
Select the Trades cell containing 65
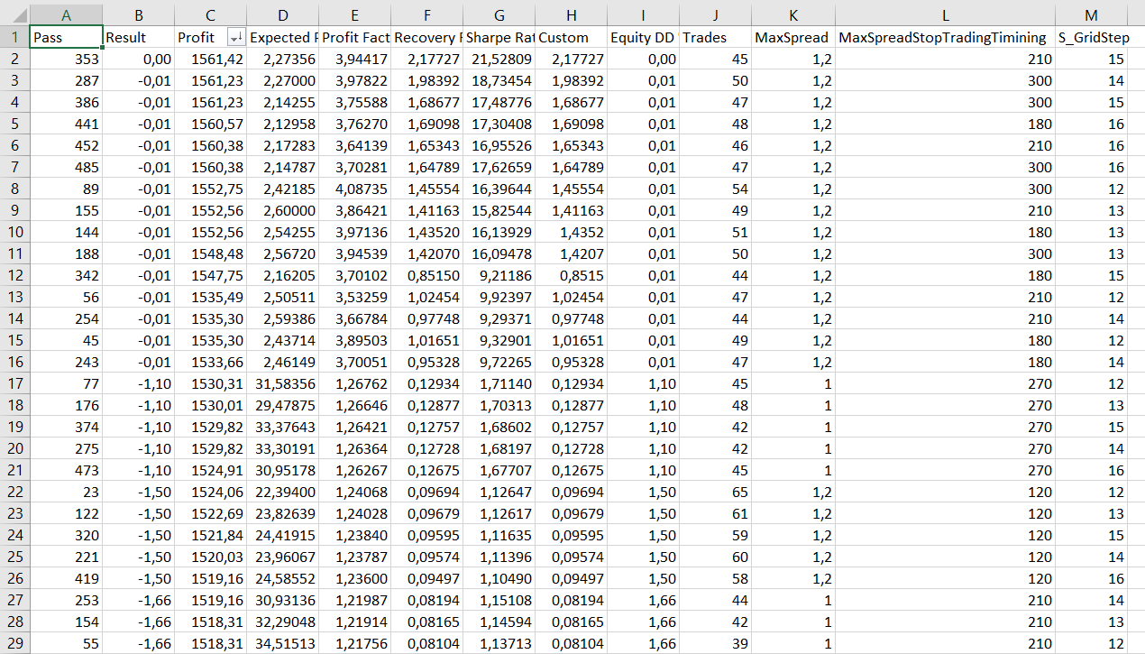point(715,492)
